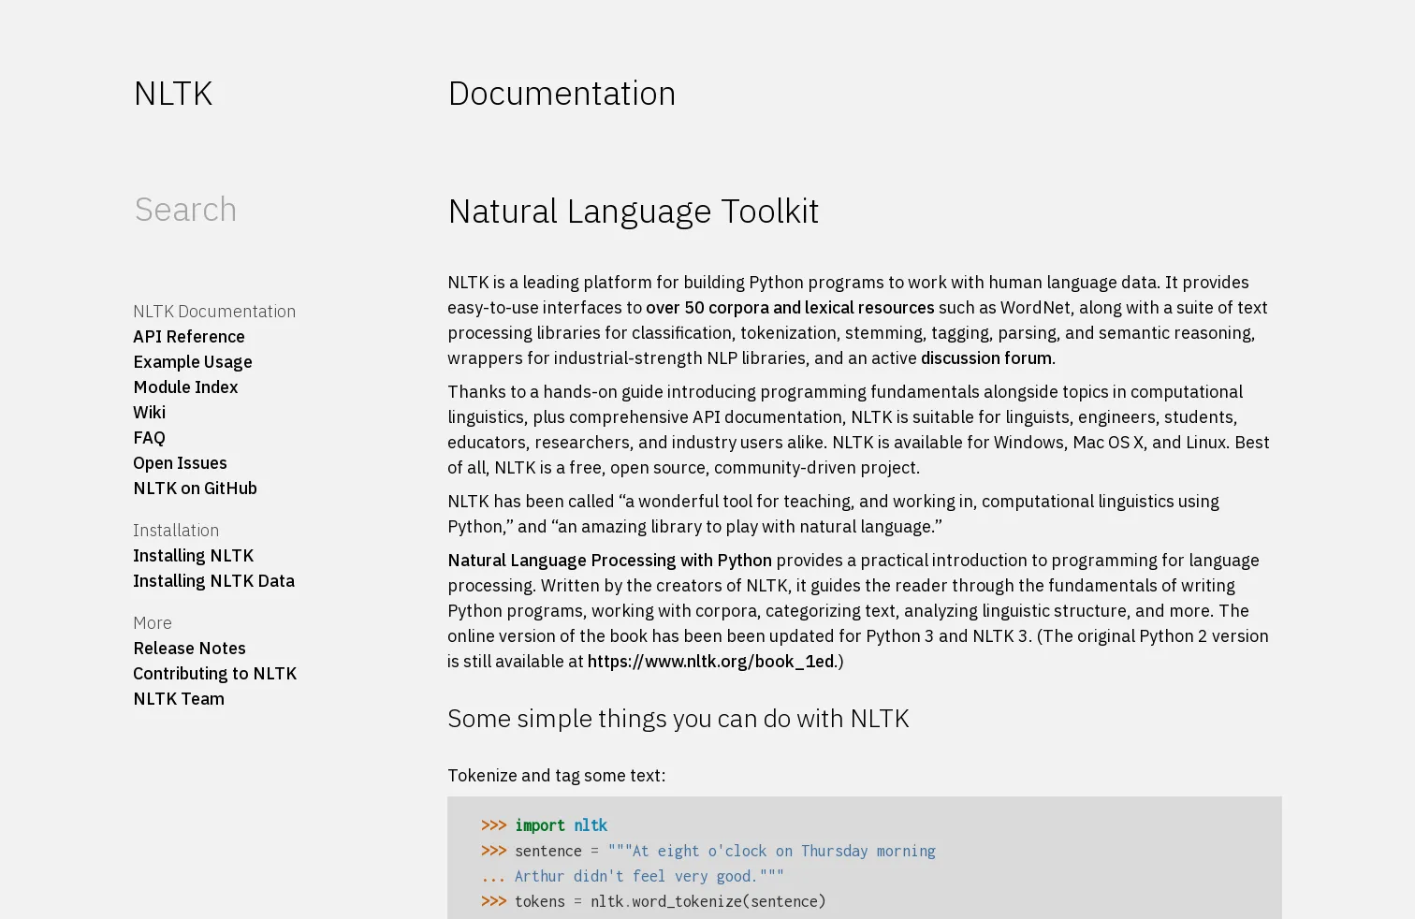The height and width of the screenshot is (919, 1415).
Task: Open Contributing to NLTK link
Action: click(x=214, y=673)
